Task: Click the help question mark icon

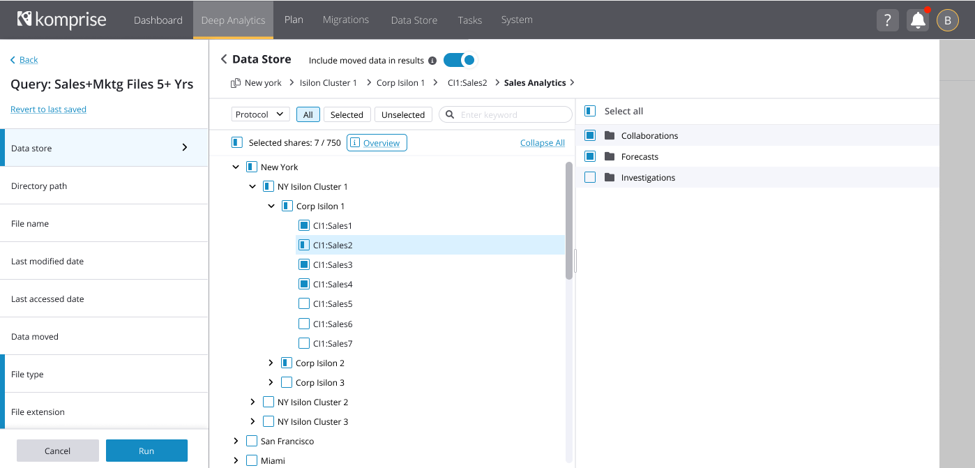Action: coord(887,20)
